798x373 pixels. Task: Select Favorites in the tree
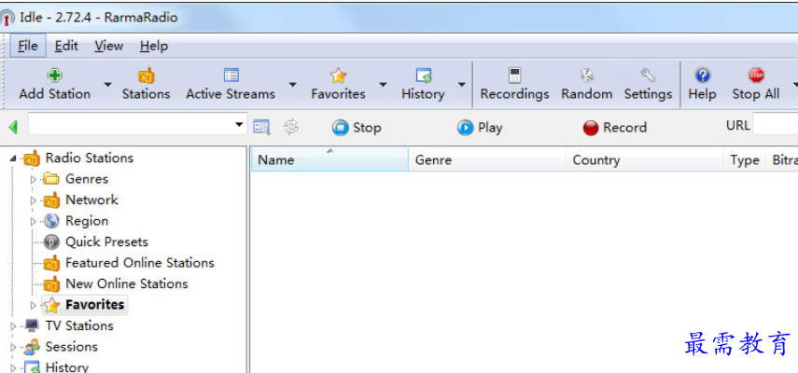click(x=94, y=304)
